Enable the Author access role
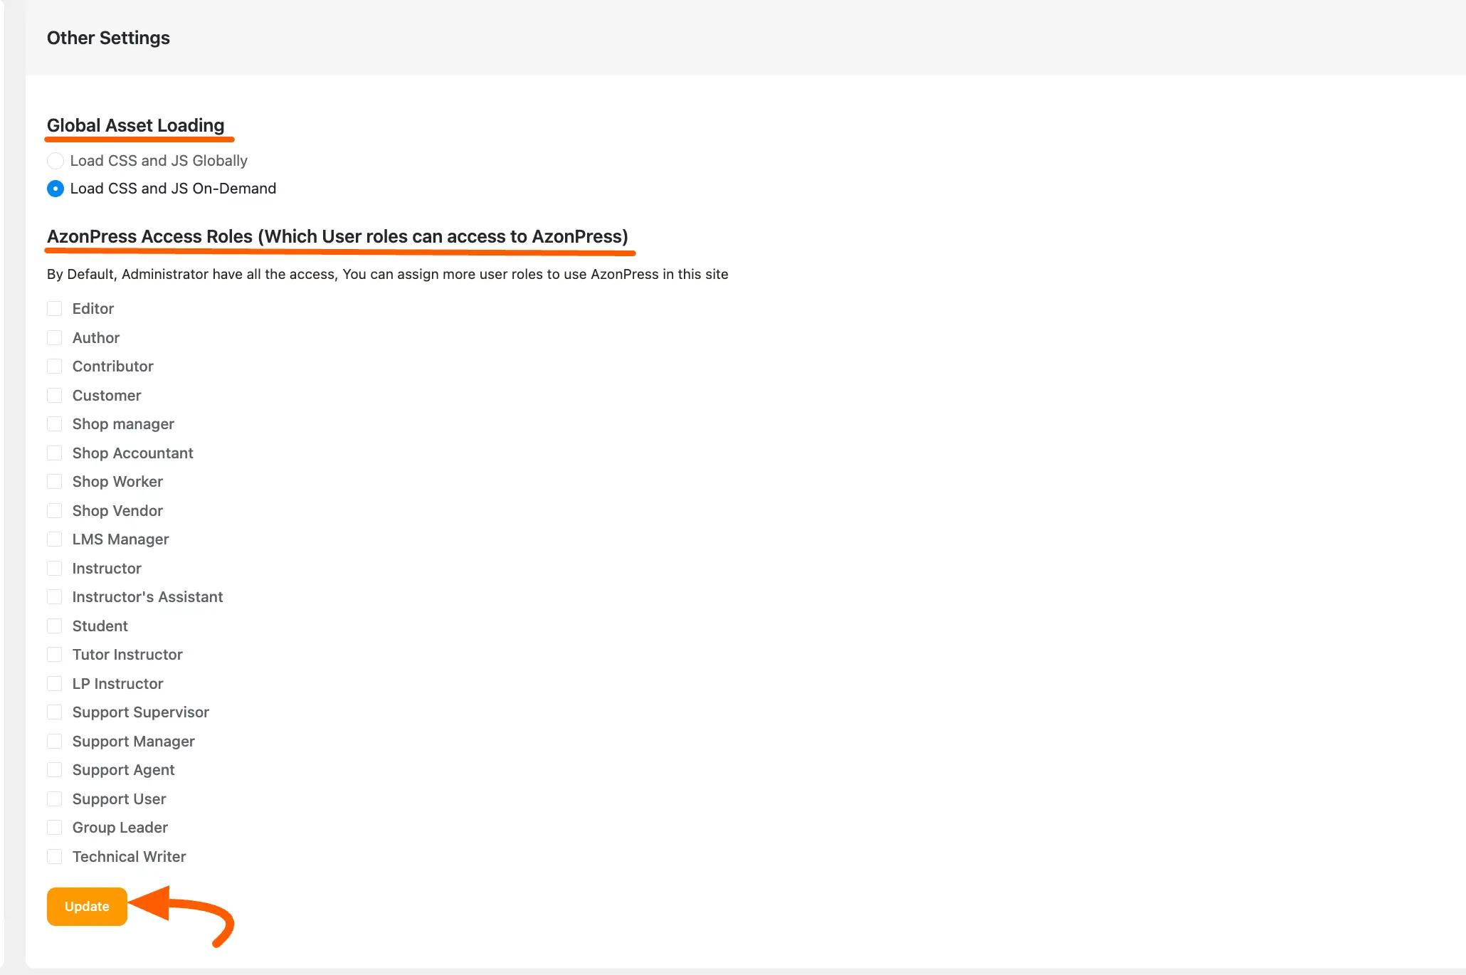The width and height of the screenshot is (1466, 975). pyautogui.click(x=55, y=337)
